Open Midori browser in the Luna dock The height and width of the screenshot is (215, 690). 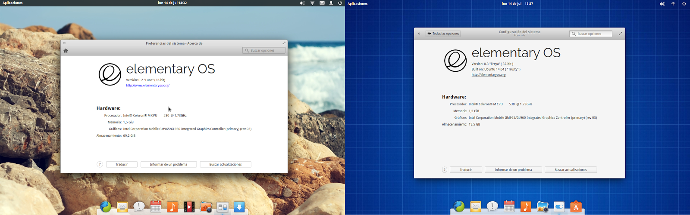coord(106,207)
